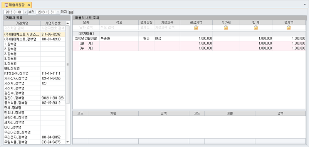Select client (주)아이퀘스트_장부명

(x=34, y=39)
